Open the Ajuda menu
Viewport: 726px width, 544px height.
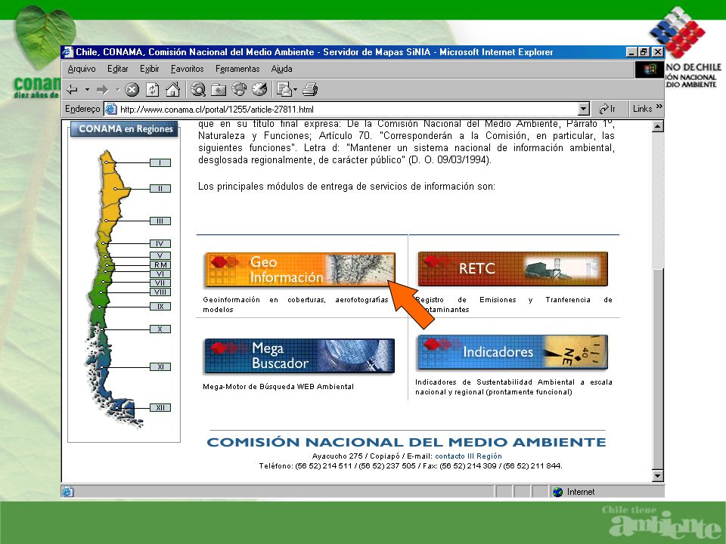pyautogui.click(x=281, y=69)
